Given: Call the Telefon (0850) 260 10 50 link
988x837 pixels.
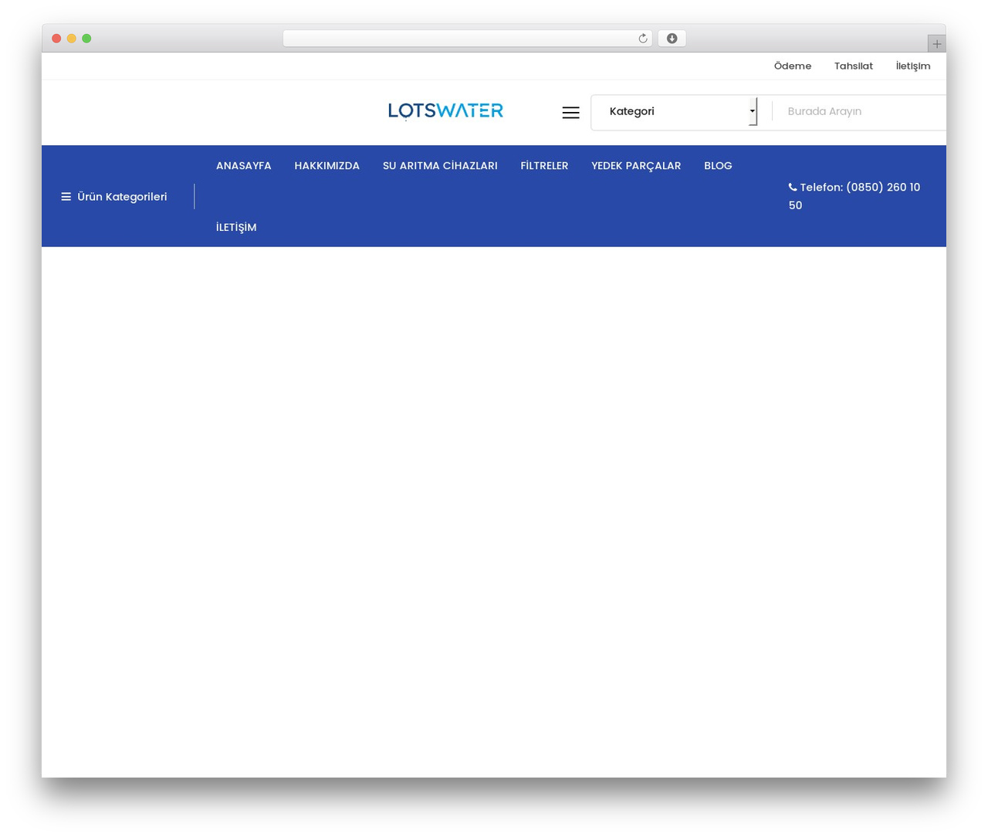Looking at the screenshot, I should (x=854, y=196).
